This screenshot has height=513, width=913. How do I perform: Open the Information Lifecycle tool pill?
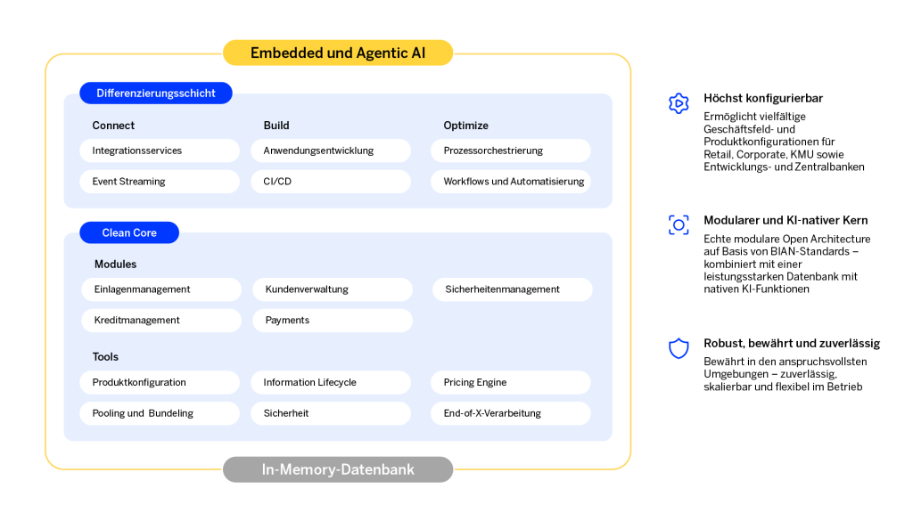(x=331, y=383)
